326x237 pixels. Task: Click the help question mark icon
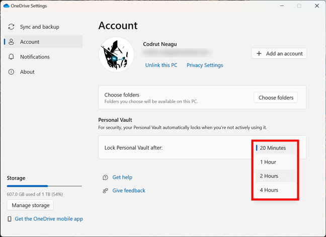[x=106, y=177]
